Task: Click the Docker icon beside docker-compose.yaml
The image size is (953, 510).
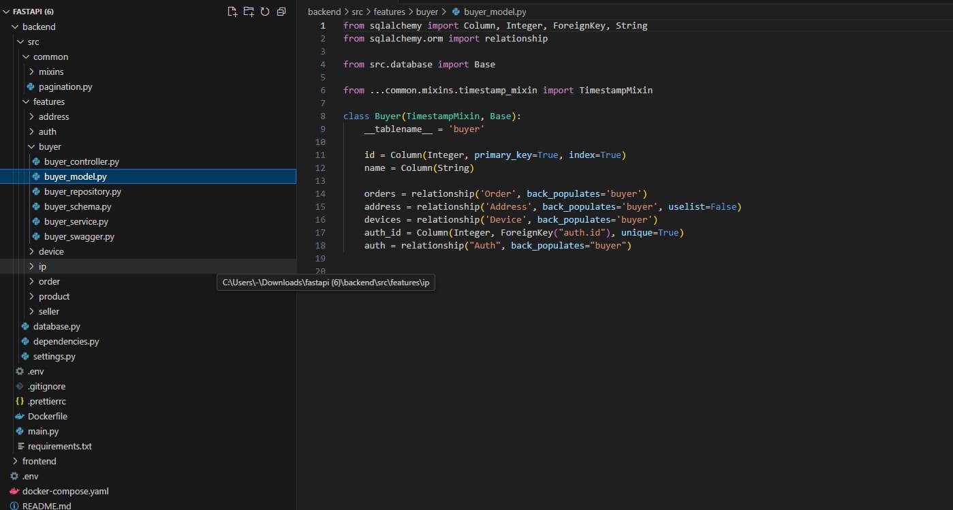Action: 14,491
